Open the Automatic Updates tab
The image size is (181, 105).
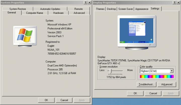(x=50, y=9)
